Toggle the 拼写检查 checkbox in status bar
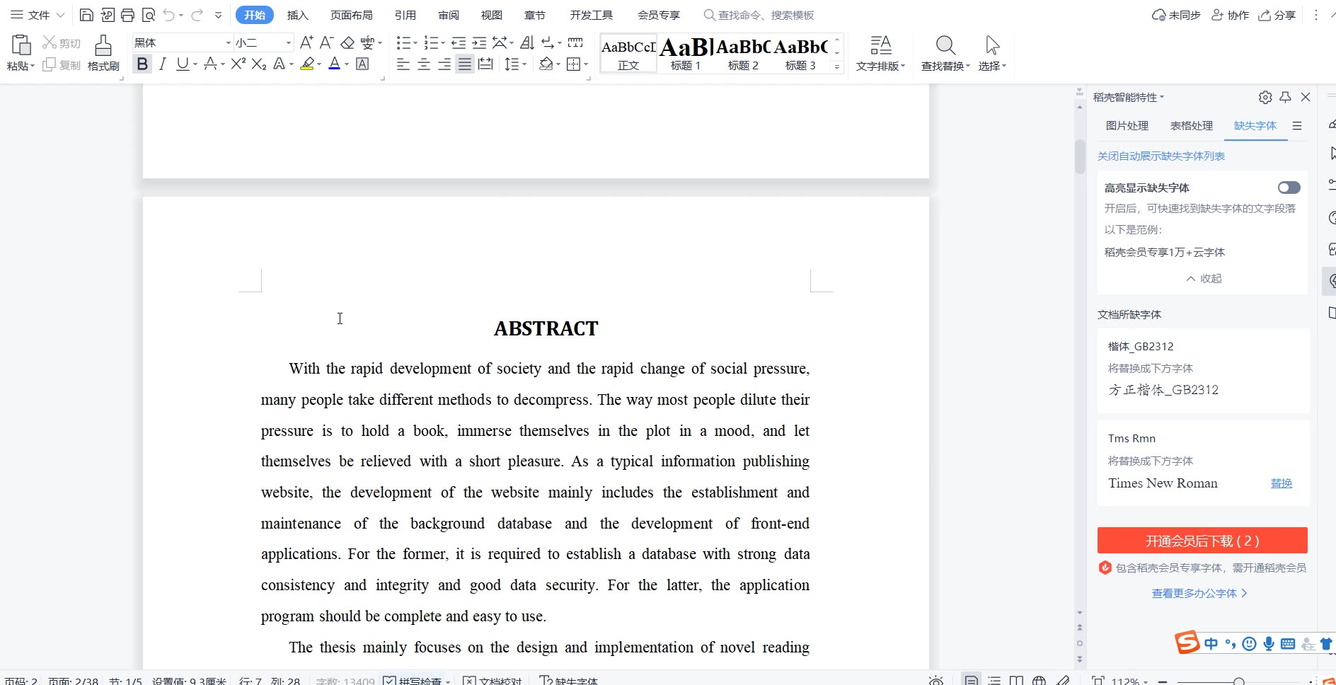The width and height of the screenshot is (1336, 685). tap(390, 680)
